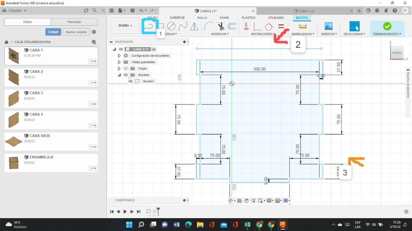The height and width of the screenshot is (231, 412).
Task: Select the timeline end marker
Action: point(158,211)
